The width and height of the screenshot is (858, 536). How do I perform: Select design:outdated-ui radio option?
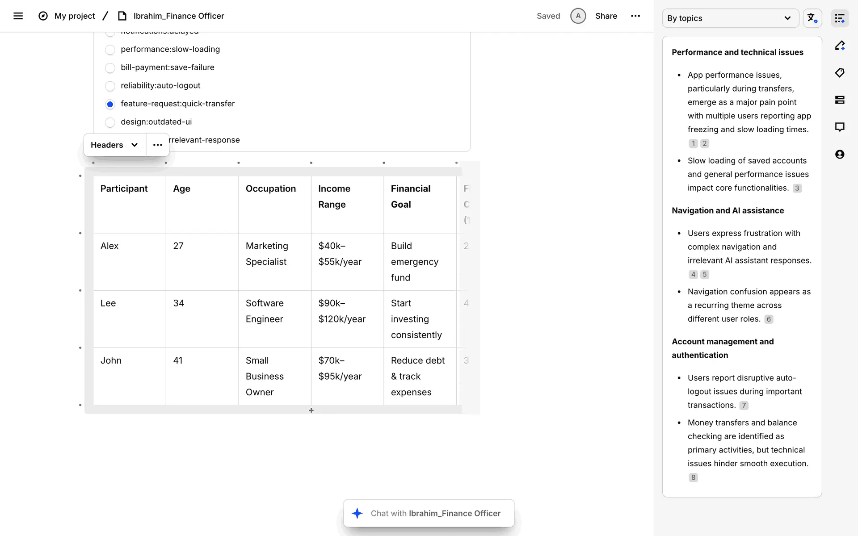click(x=110, y=122)
